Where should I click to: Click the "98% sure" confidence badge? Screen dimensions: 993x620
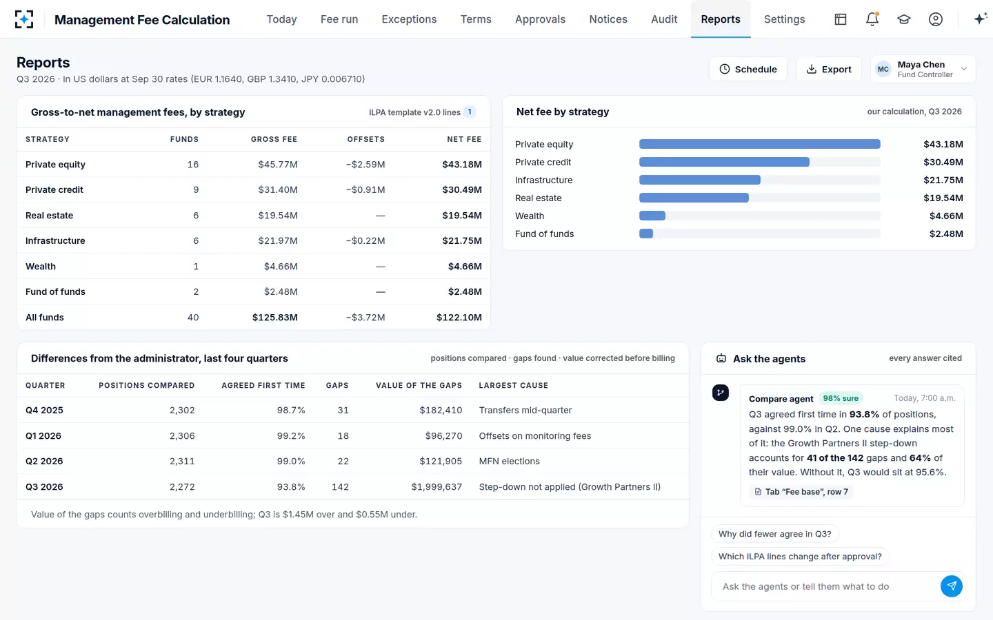tap(841, 398)
